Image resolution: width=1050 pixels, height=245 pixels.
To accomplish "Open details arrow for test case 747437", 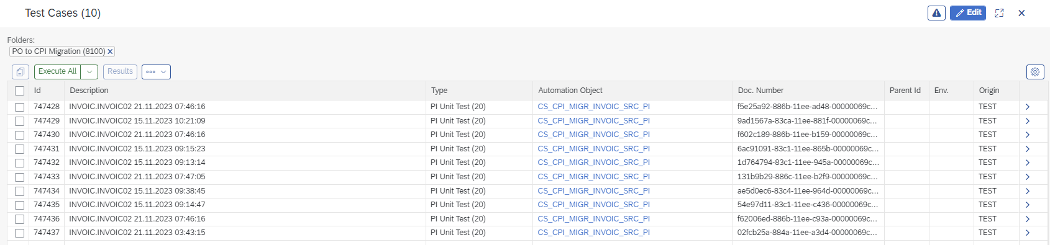I will (x=1028, y=233).
